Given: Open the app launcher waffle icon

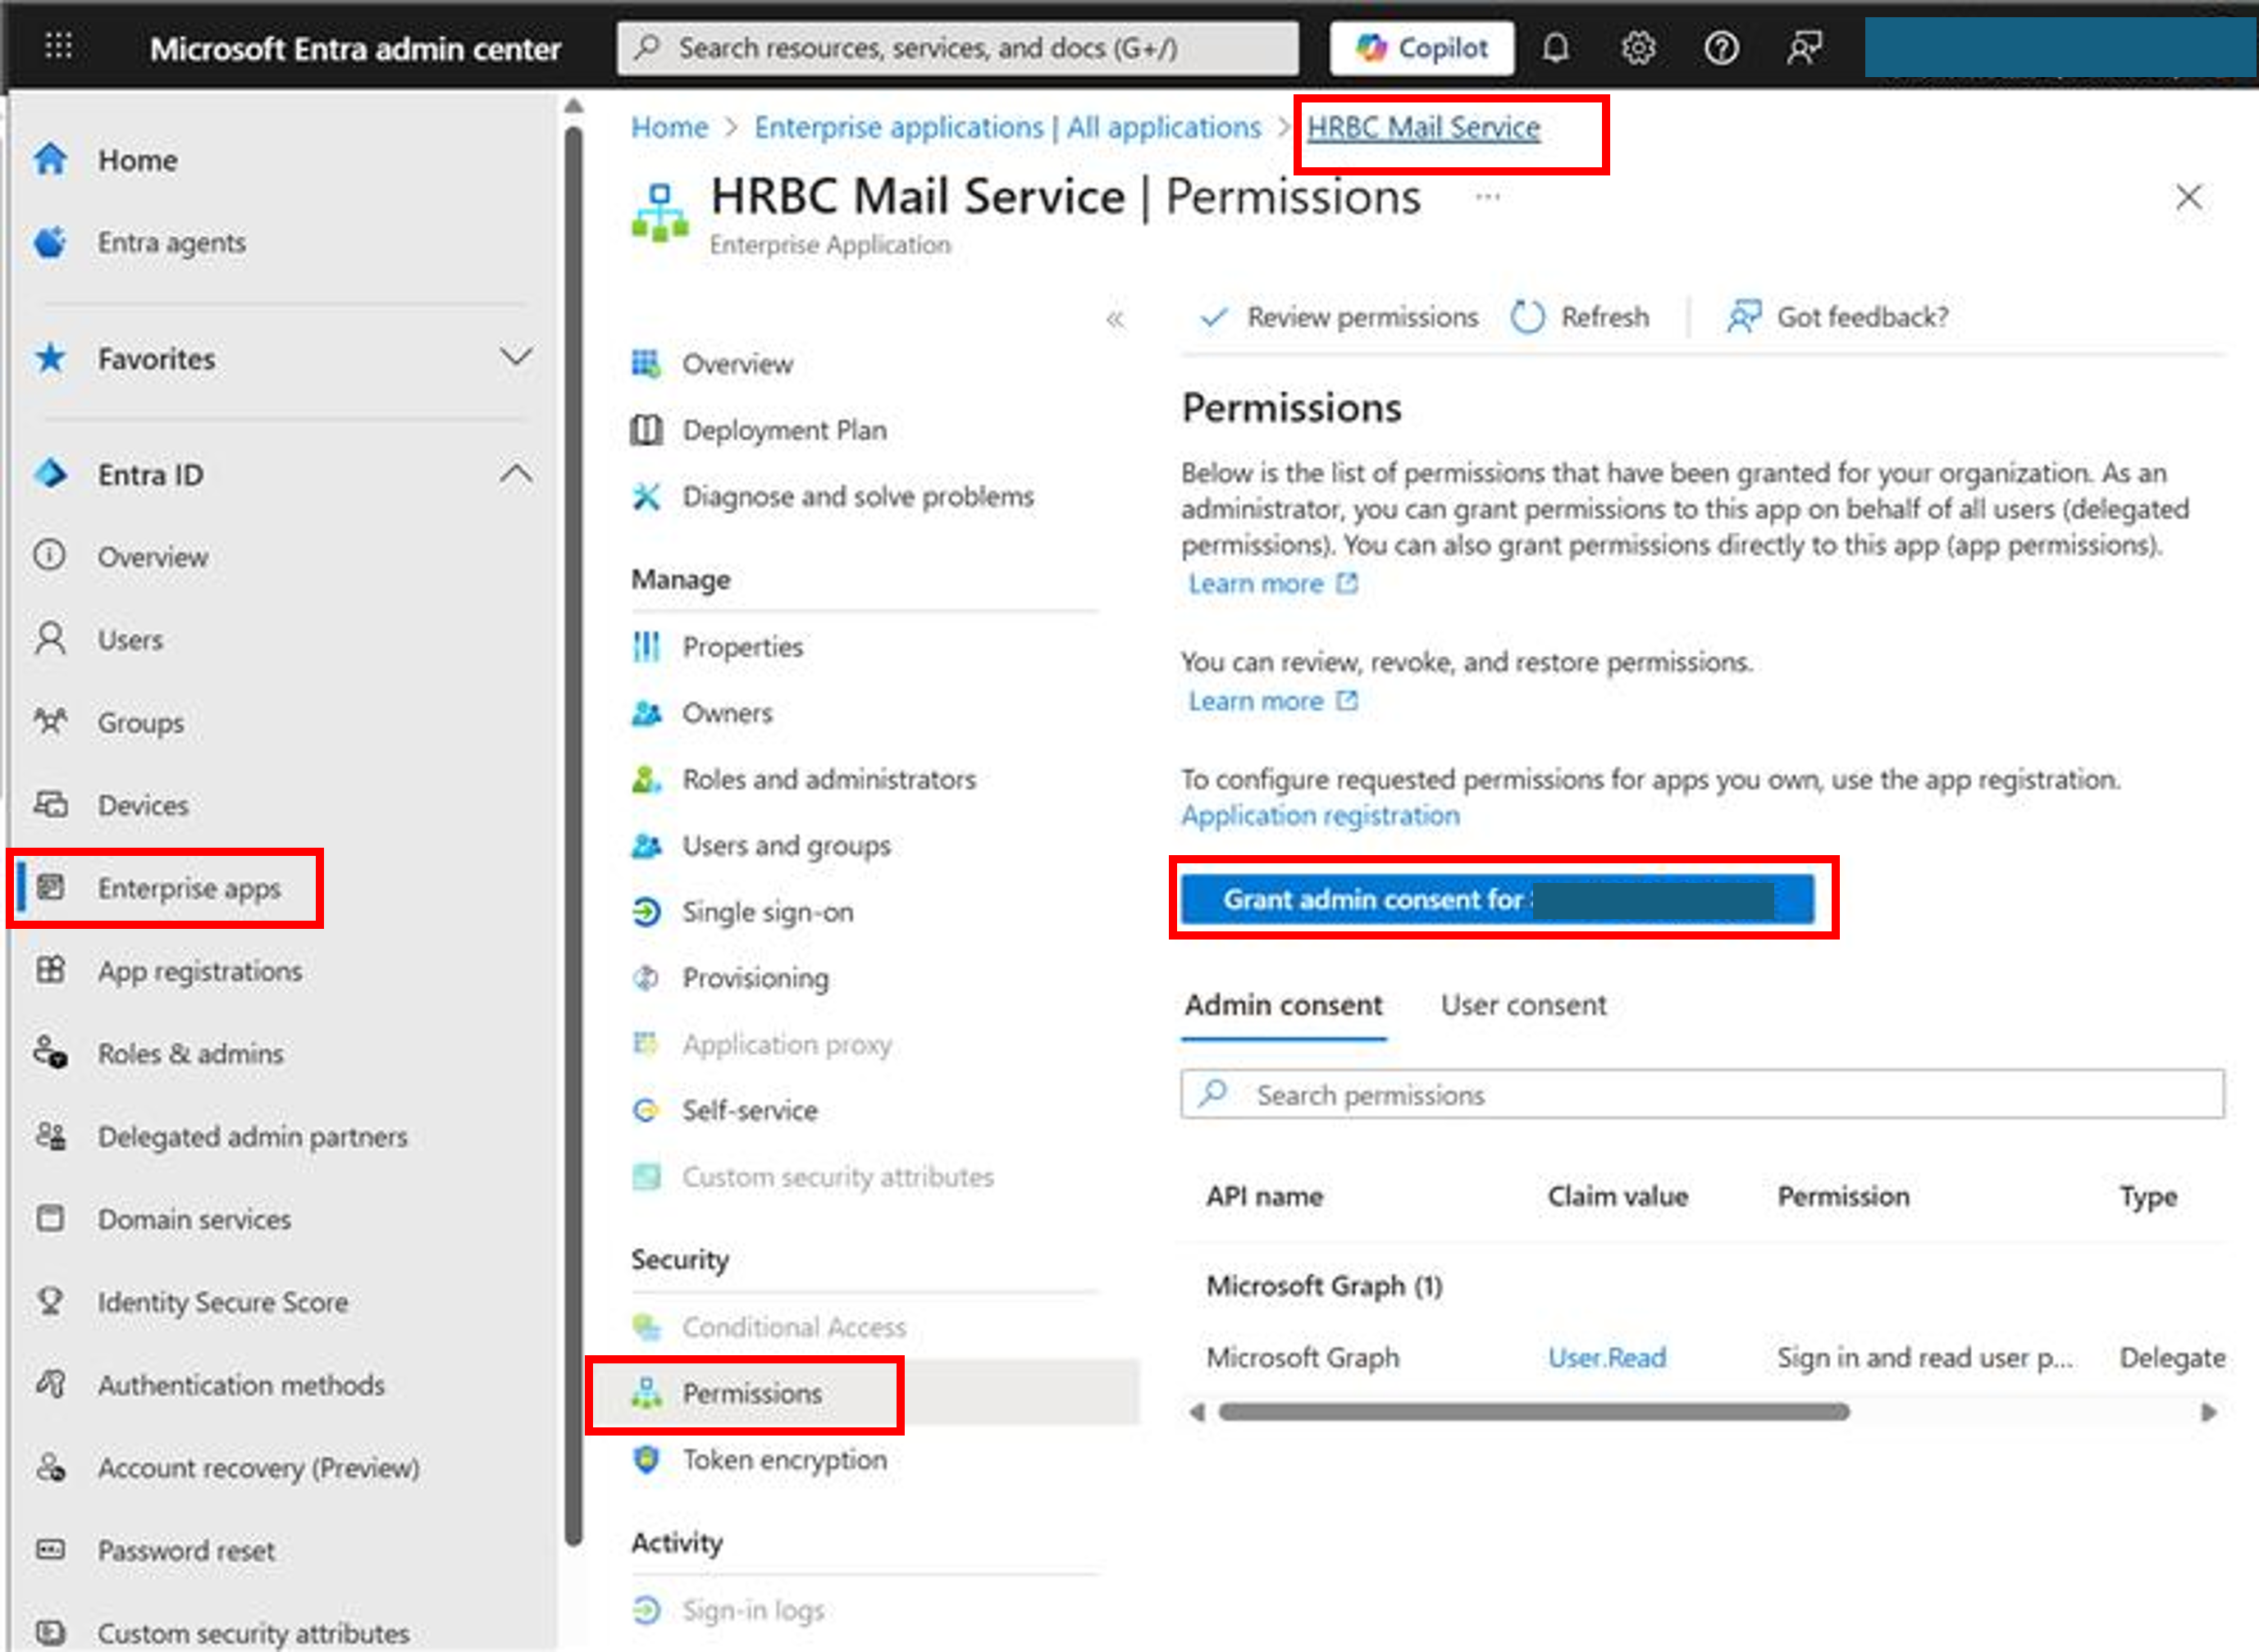Looking at the screenshot, I should click(59, 47).
